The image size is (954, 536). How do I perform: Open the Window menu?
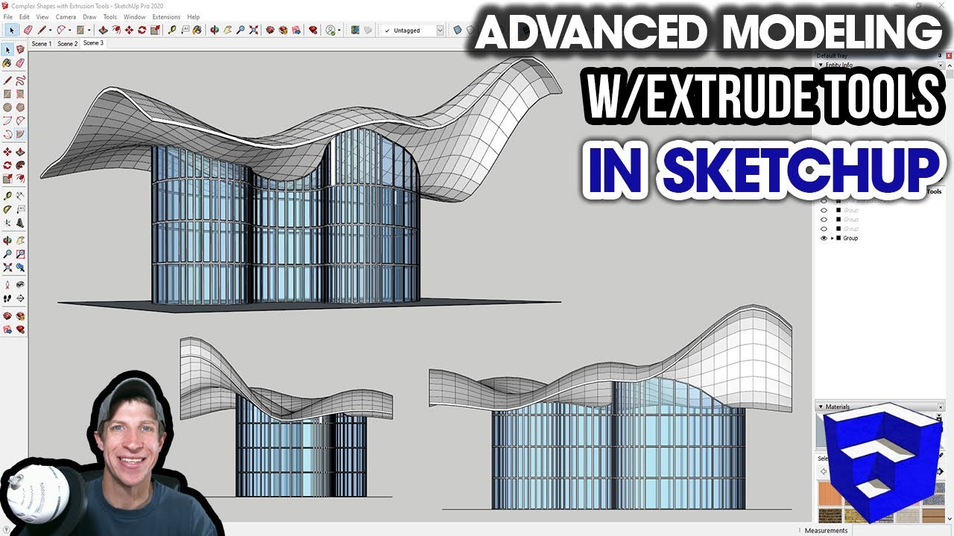[x=135, y=16]
